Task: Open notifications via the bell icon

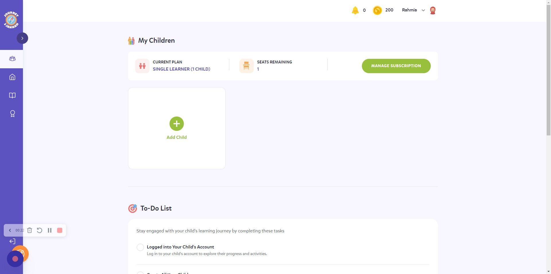Action: point(355,10)
